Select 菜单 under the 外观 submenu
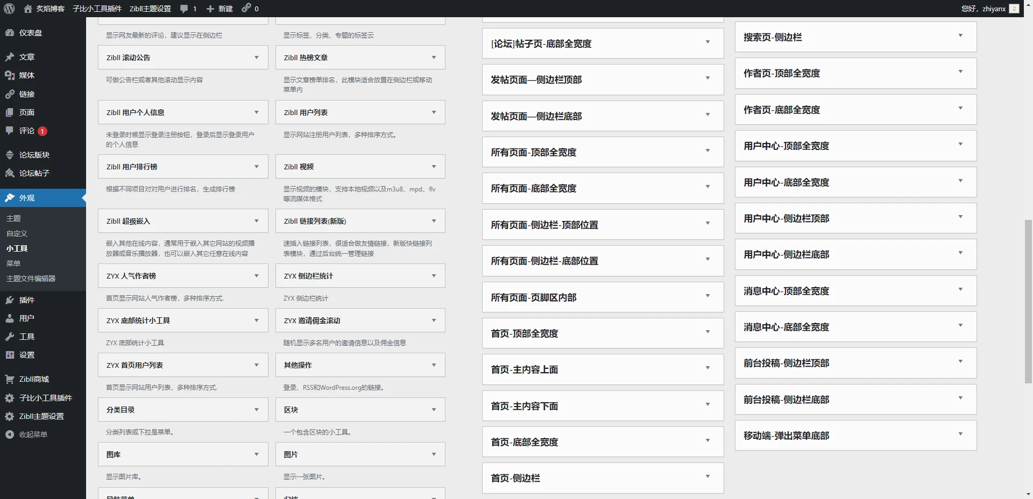The image size is (1033, 499). (13, 263)
